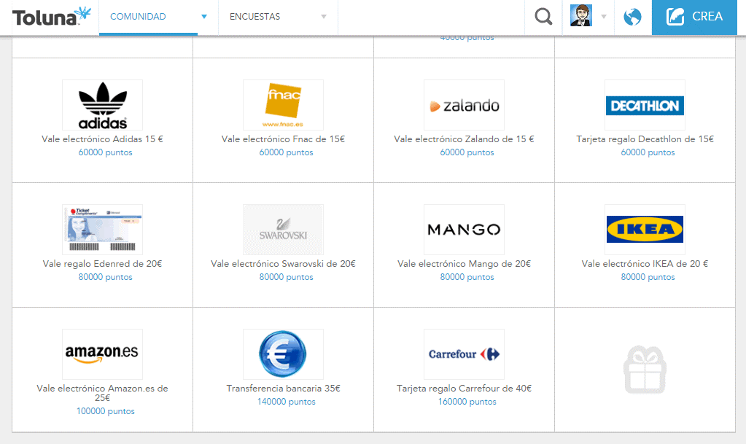Expand the avatar account dropdown arrow
The width and height of the screenshot is (746, 444).
pyautogui.click(x=604, y=17)
